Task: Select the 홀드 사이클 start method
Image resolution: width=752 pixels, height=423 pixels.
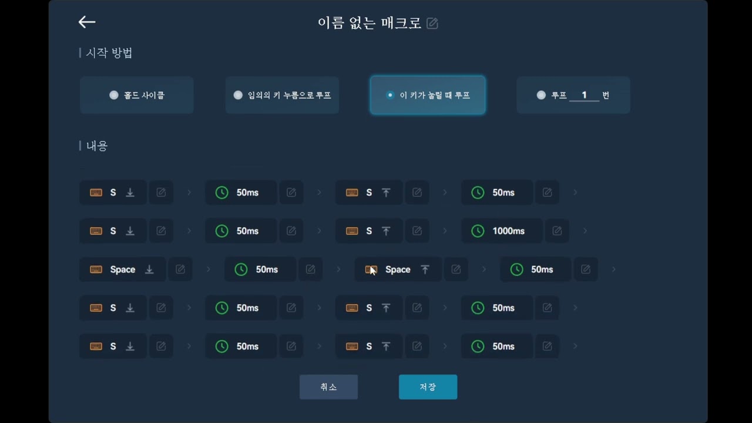Action: pos(137,95)
